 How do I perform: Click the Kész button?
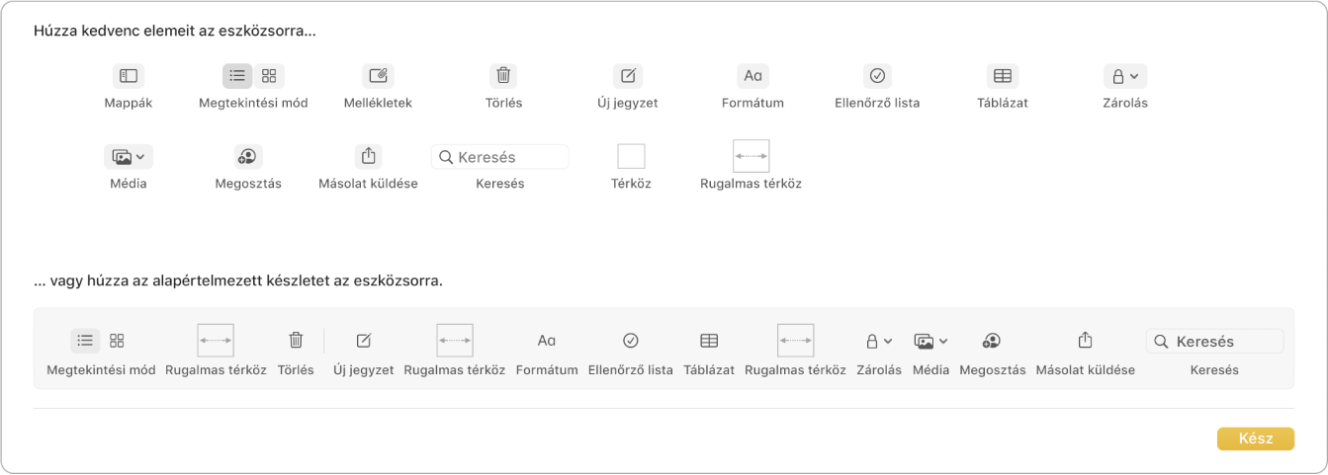point(1255,439)
